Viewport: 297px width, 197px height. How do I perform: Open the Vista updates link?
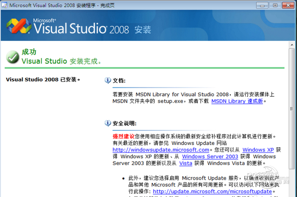point(186,163)
